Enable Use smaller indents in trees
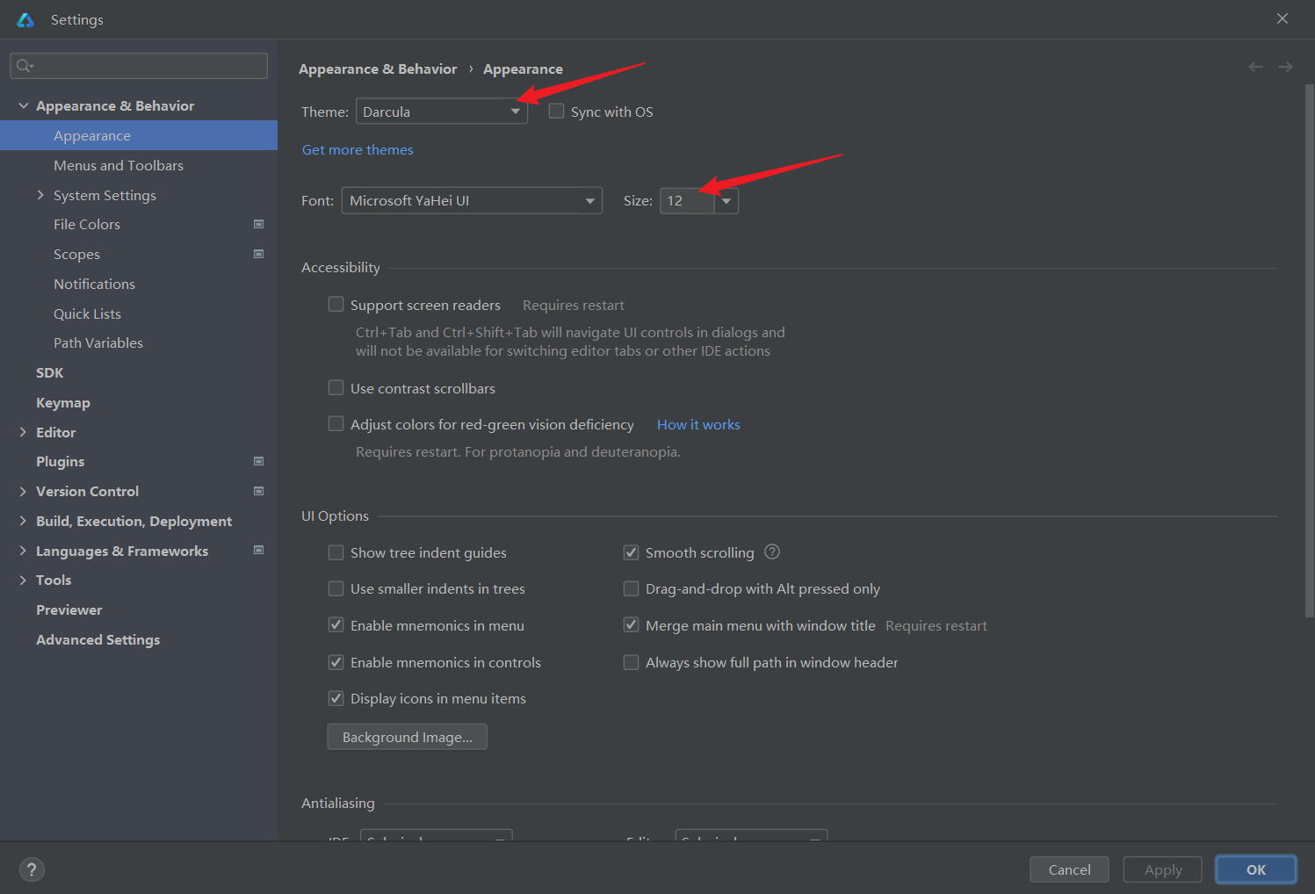 pos(336,588)
